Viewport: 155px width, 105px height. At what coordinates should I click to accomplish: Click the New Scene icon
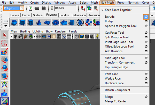(x=30, y=8)
